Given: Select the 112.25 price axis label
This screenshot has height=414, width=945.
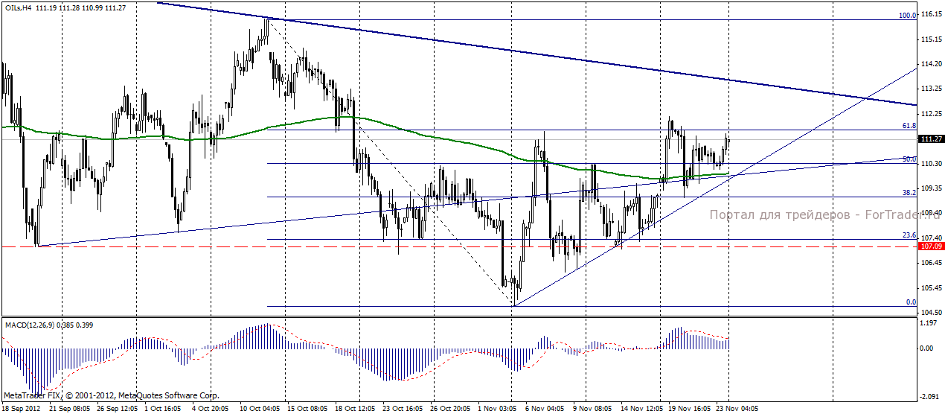Looking at the screenshot, I should coord(931,114).
